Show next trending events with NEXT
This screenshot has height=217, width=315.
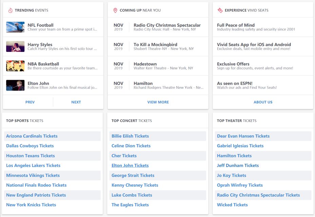click(x=76, y=102)
